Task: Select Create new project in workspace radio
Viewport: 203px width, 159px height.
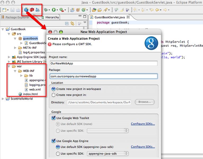Action: 53,89
